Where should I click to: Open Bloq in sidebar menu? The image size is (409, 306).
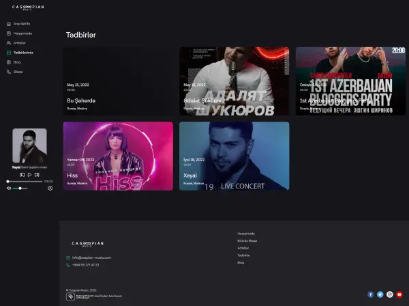(17, 62)
